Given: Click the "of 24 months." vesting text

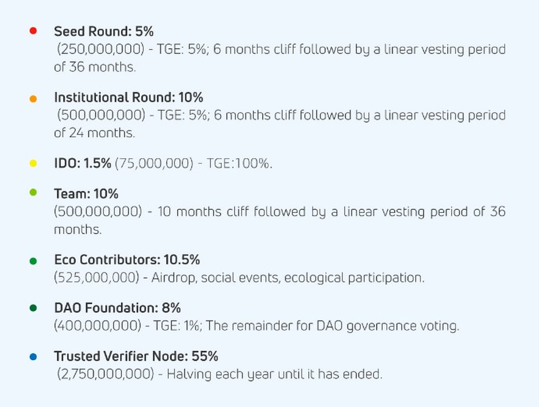Looking at the screenshot, I should tap(94, 133).
